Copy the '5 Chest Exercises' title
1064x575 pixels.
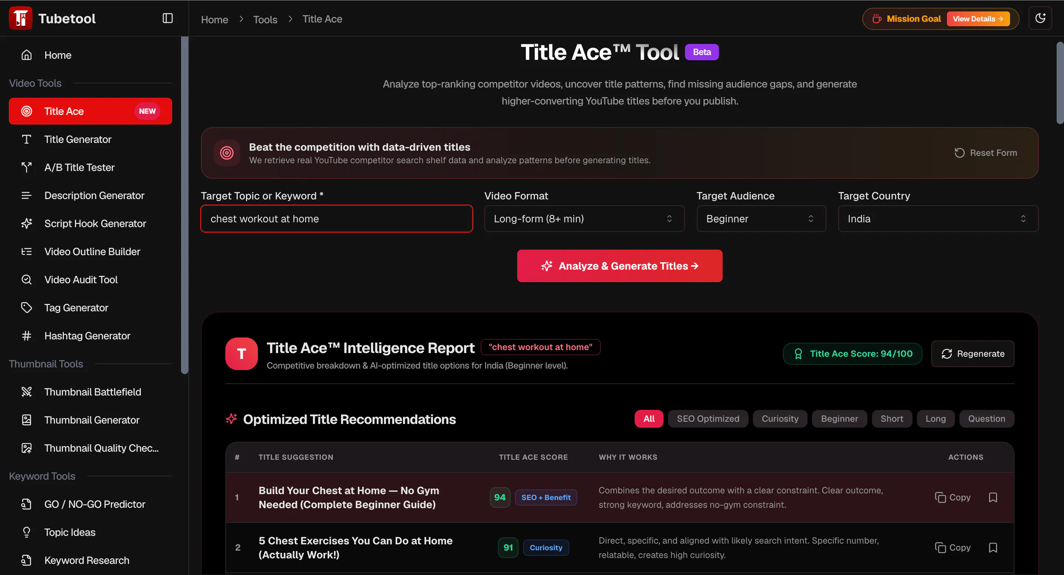(953, 547)
